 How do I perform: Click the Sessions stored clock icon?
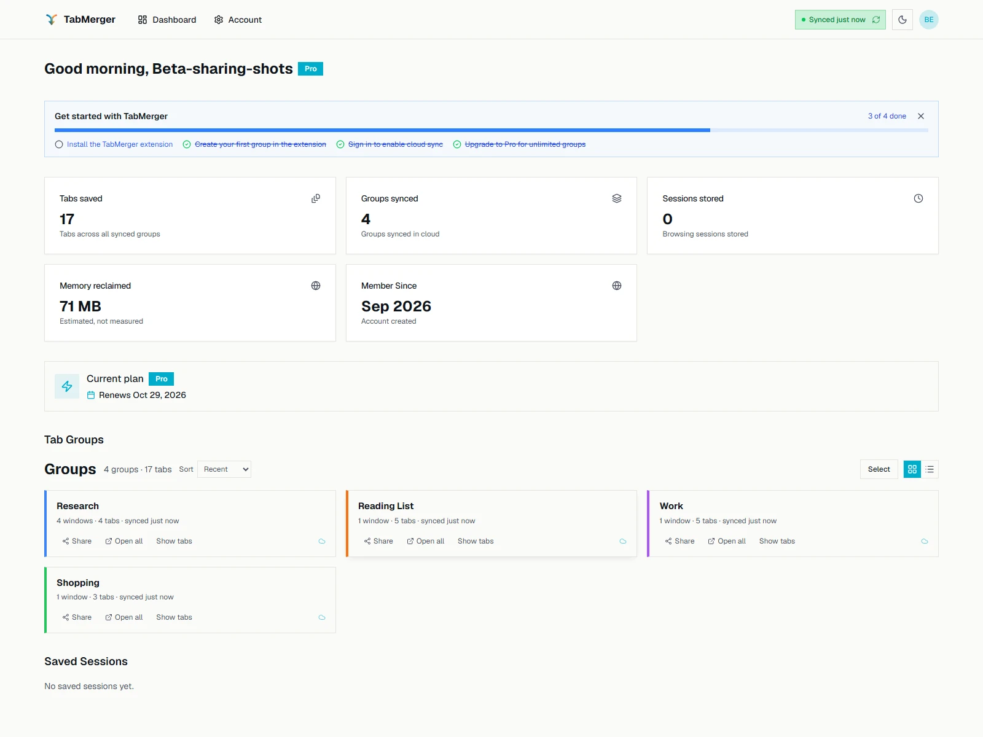(x=918, y=198)
